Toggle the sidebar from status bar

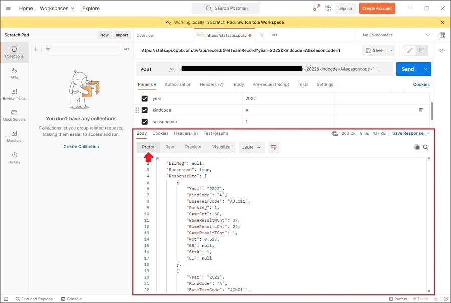tap(6, 299)
